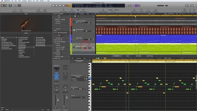
Task: Switch to the Smart Tempo tab
Action: tap(150, 56)
